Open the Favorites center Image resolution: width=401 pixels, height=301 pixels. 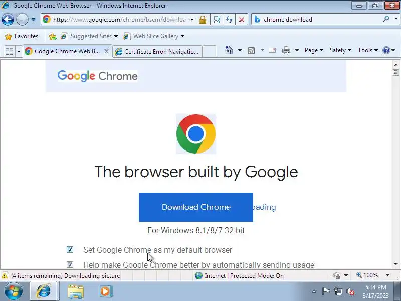point(22,36)
